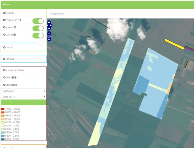Click the circle icon beside NDWI
The width and height of the screenshot is (195, 149).
point(16,85)
